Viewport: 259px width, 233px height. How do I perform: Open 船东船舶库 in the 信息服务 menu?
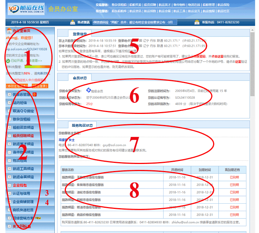point(119,11)
